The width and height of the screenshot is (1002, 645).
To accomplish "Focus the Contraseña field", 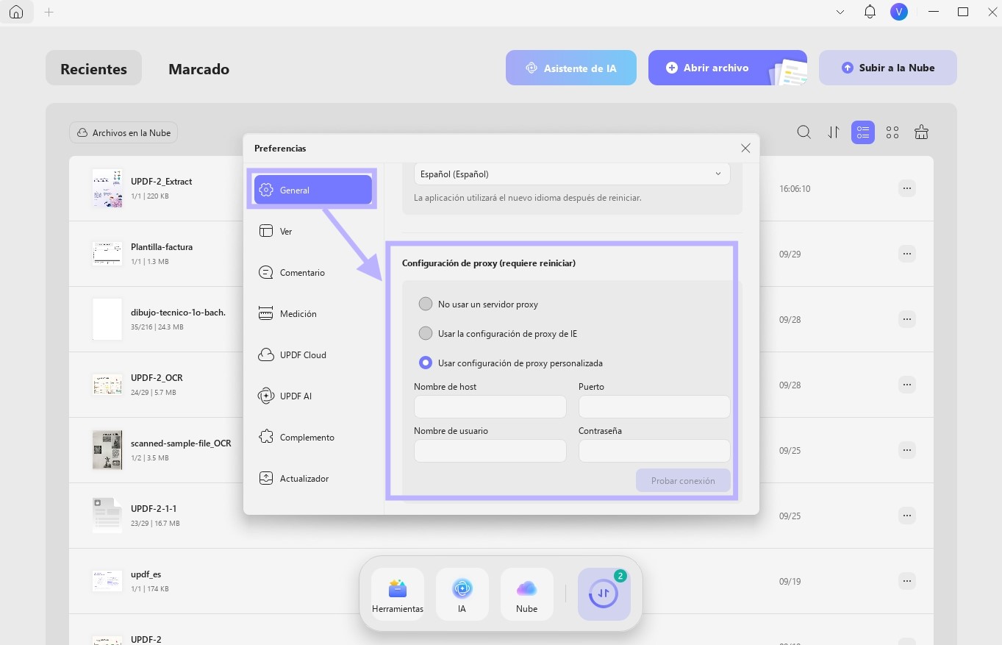I will coord(654,451).
